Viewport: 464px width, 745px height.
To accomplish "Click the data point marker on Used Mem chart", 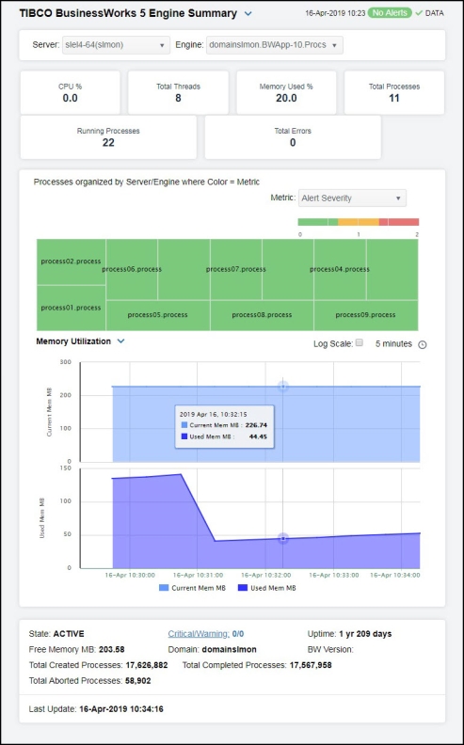I will [x=283, y=539].
